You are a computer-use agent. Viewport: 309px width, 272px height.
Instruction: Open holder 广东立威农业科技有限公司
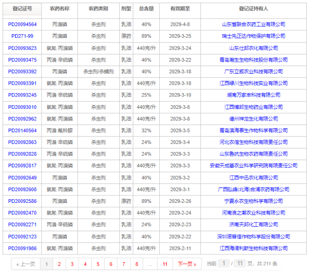[x=254, y=71]
